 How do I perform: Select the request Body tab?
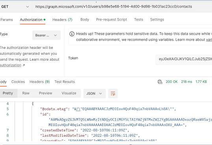click(x=85, y=20)
